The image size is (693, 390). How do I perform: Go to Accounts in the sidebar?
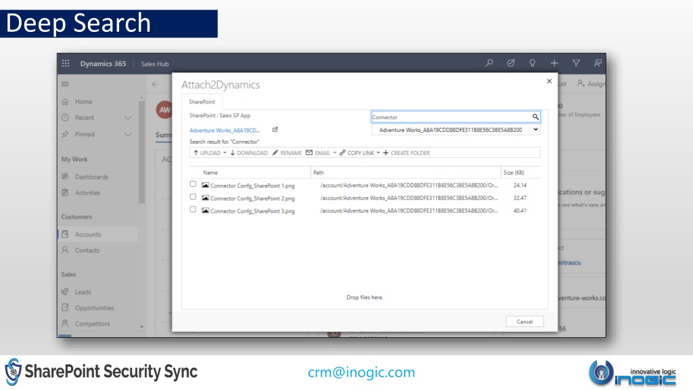[88, 234]
